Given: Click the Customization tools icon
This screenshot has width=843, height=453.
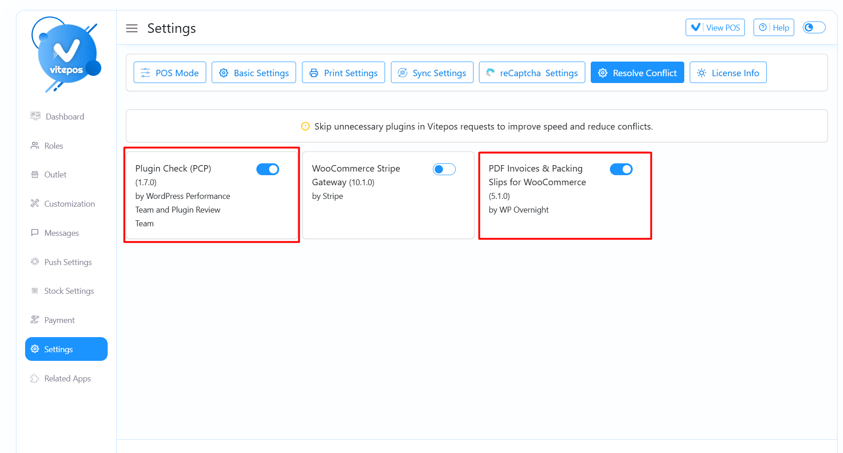Looking at the screenshot, I should (35, 203).
